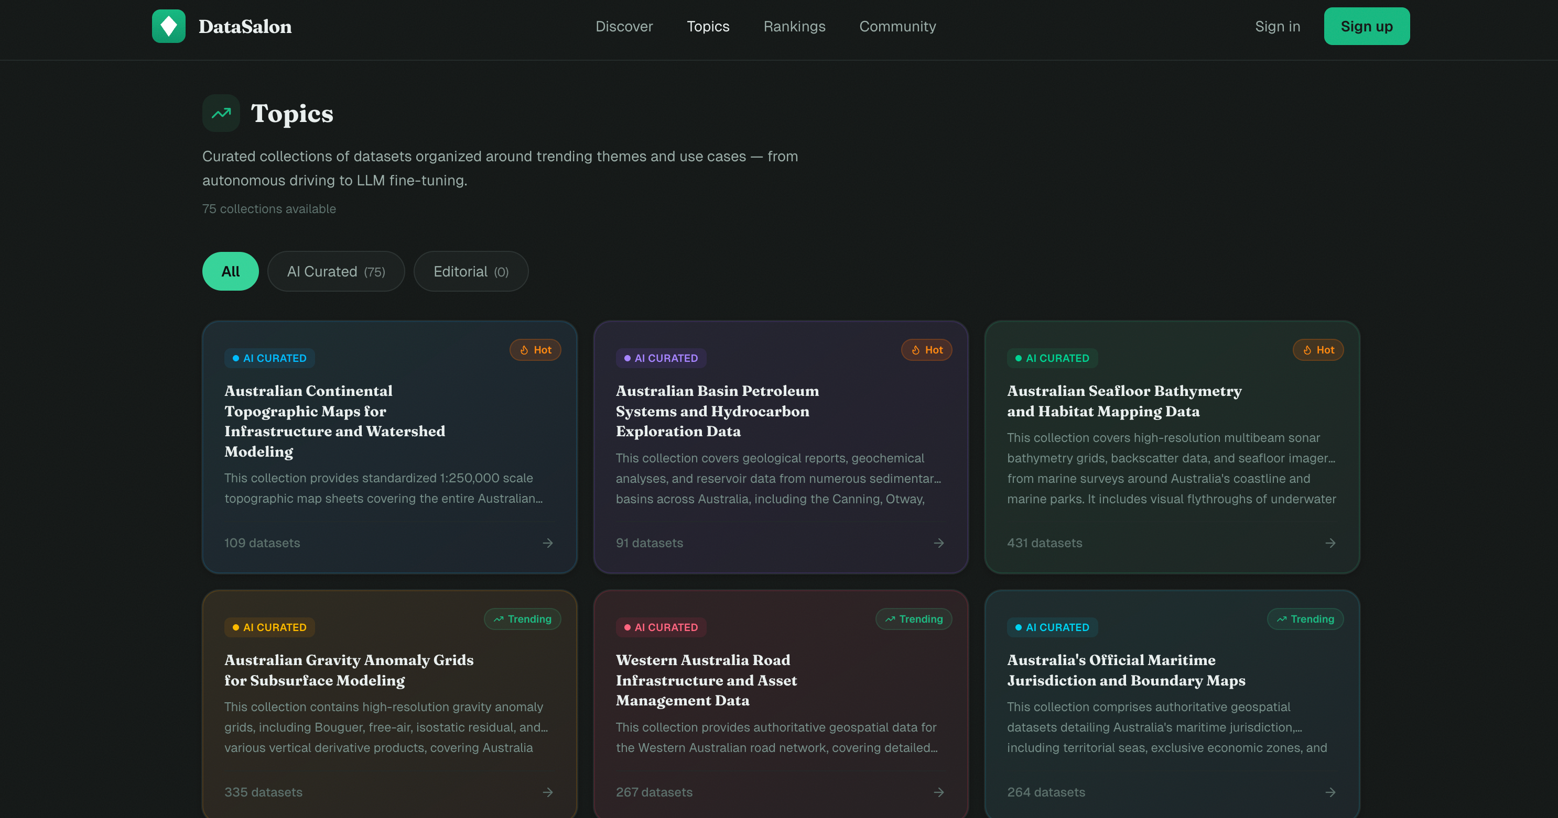
Task: Switch to the Community section
Action: tap(897, 26)
